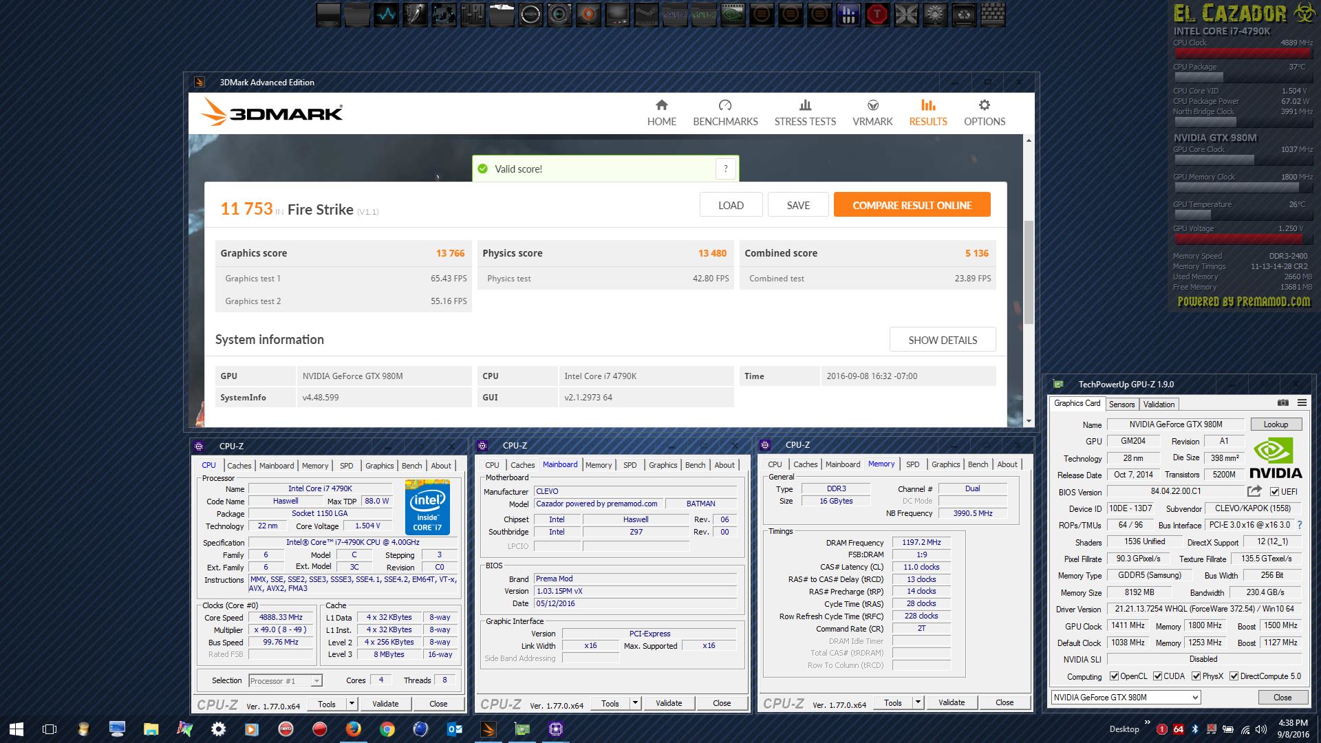Open Bench tab in the Mainboard CPU-Z window
Screen dimensions: 1321x743
pos(695,465)
